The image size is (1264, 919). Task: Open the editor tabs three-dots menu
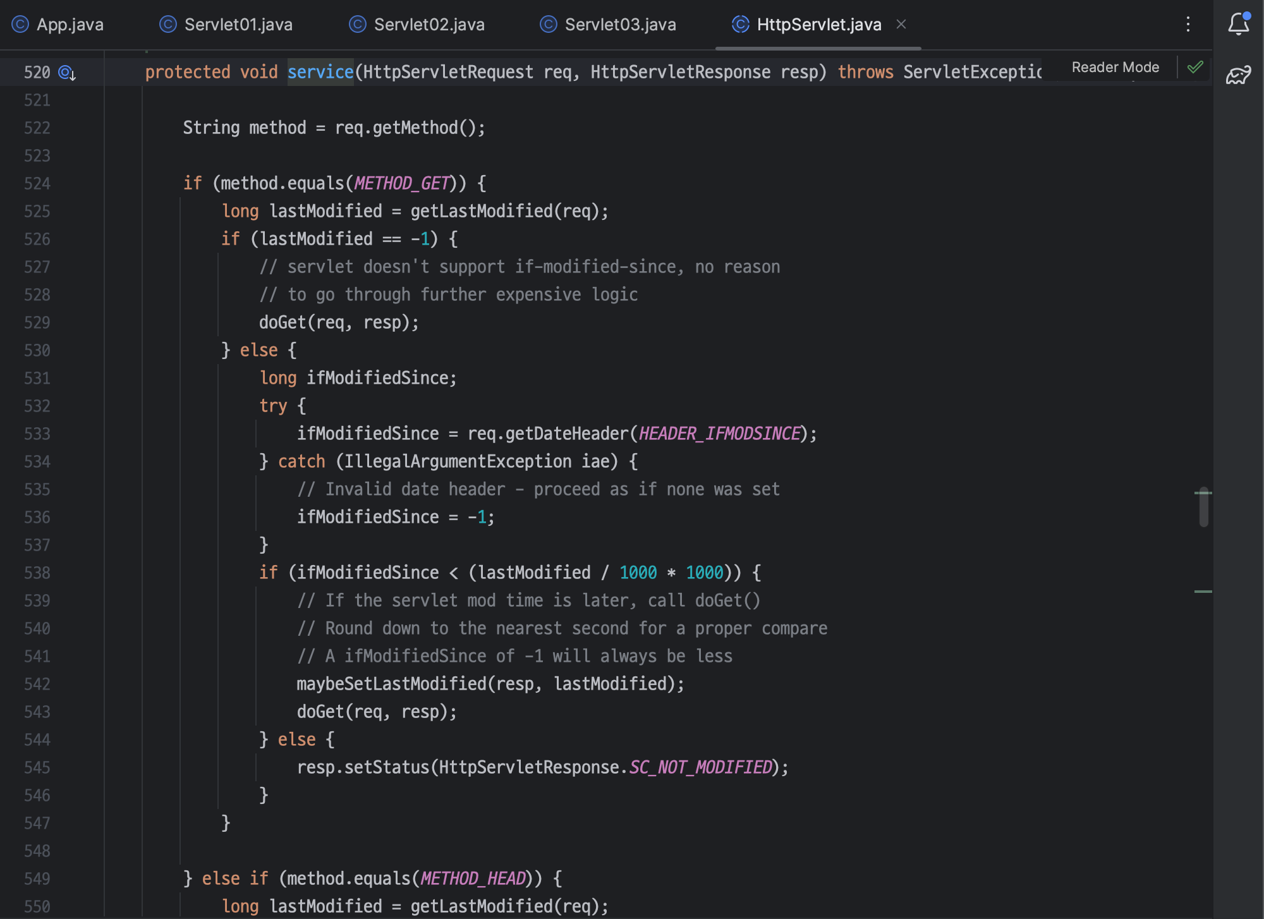click(1188, 24)
